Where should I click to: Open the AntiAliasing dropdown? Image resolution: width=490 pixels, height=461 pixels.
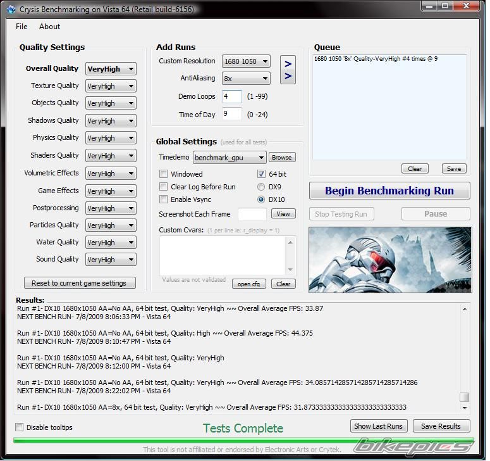(x=246, y=79)
